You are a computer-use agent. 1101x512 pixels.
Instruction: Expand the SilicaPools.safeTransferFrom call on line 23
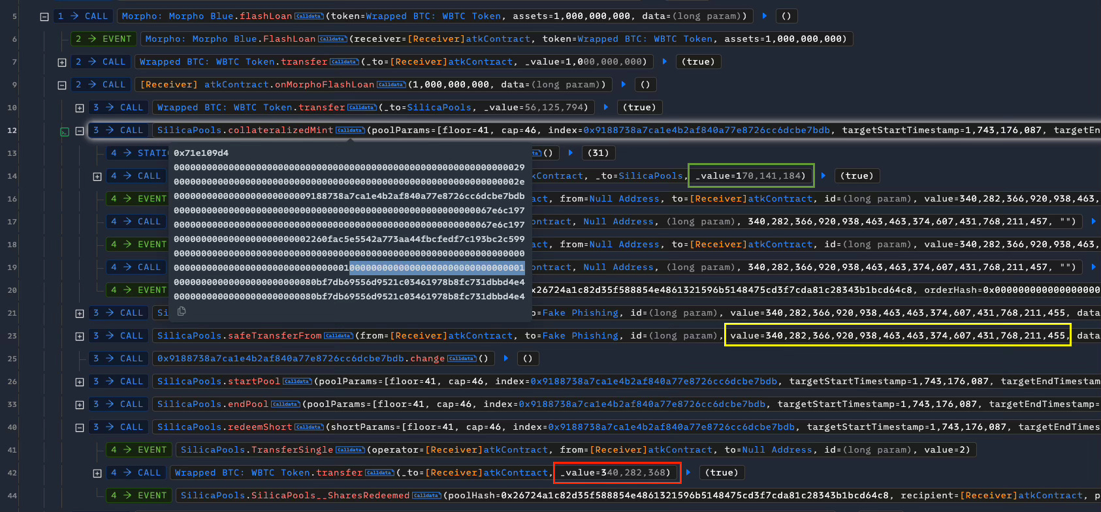[80, 336]
